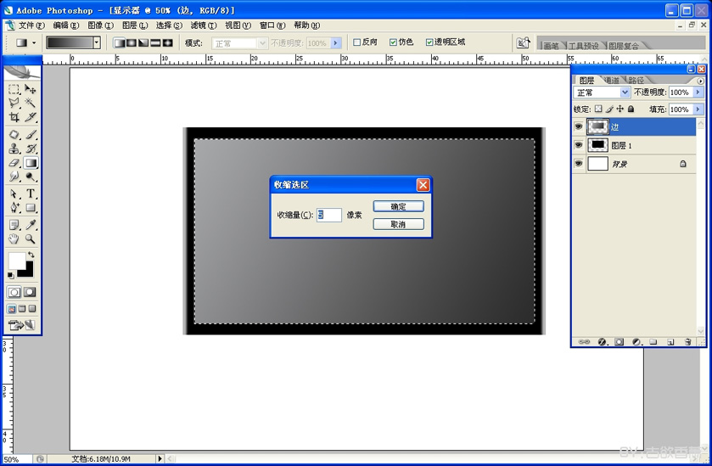Viewport: 712px width, 466px height.
Task: Click the create new layer icon
Action: coord(670,341)
